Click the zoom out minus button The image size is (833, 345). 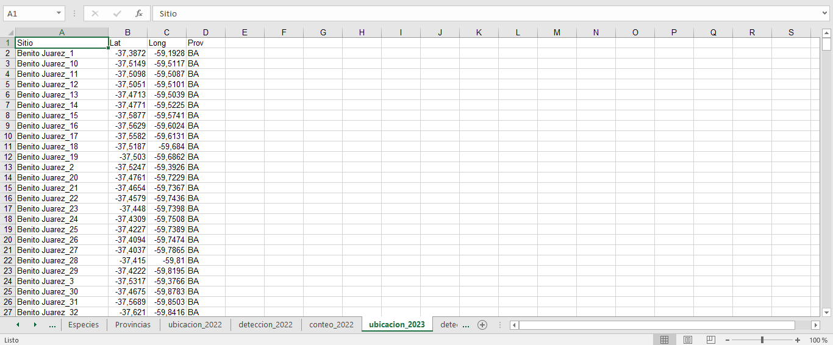pos(728,340)
